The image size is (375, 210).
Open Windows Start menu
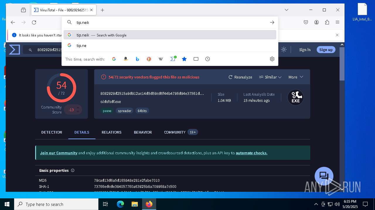(x=7, y=204)
